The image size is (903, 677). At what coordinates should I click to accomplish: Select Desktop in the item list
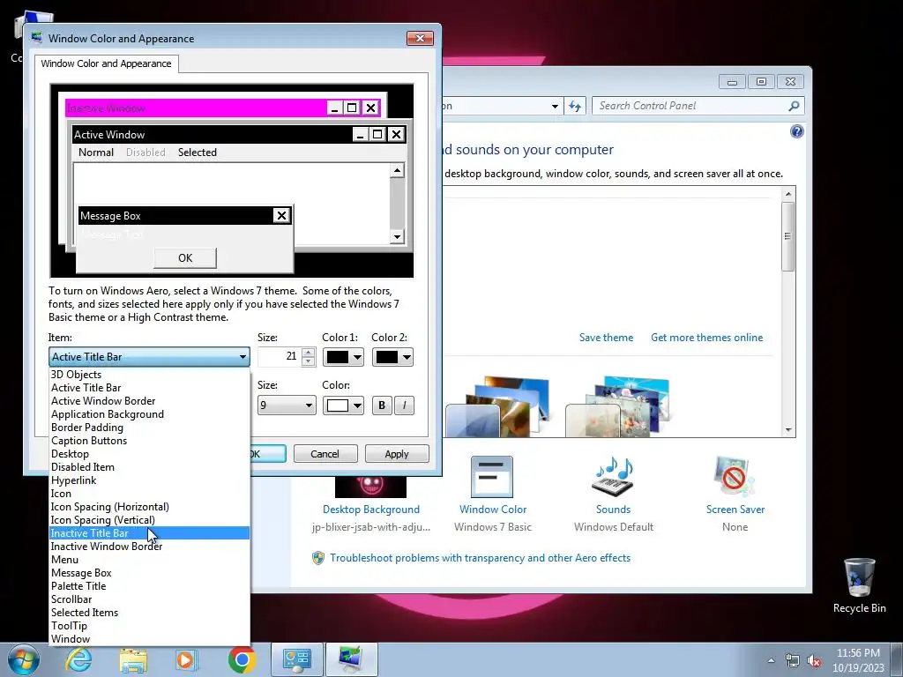tap(149, 454)
